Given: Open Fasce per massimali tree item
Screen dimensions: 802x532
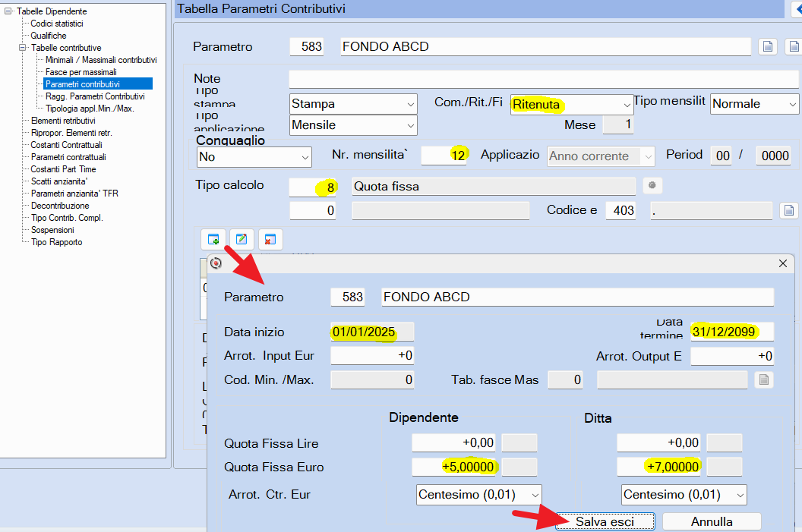Looking at the screenshot, I should click(x=81, y=72).
